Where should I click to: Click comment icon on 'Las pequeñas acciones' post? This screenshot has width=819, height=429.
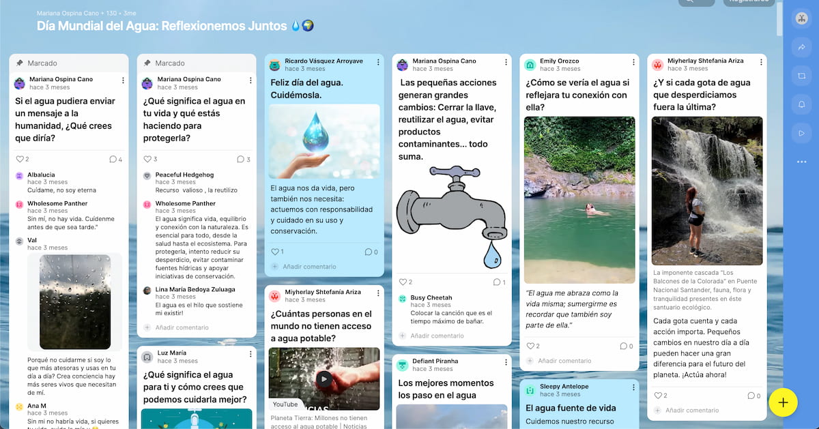point(495,282)
